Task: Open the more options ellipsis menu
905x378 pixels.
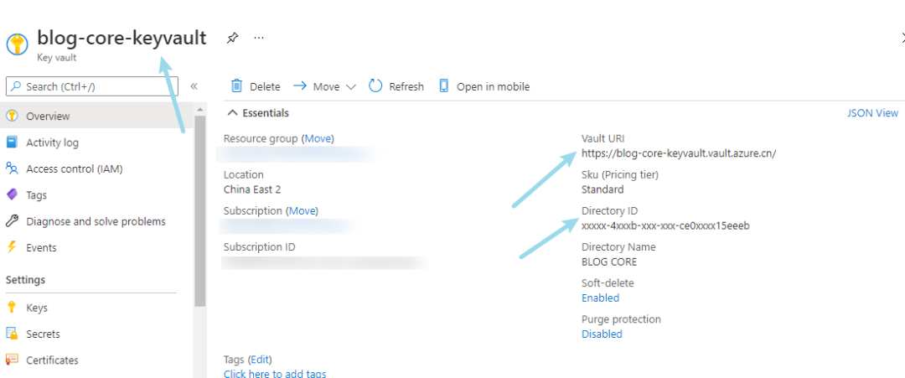Action: (x=259, y=38)
